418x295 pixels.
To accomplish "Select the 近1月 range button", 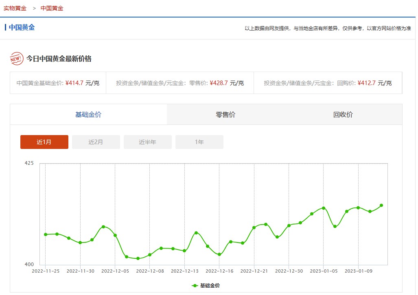I will point(44,142).
